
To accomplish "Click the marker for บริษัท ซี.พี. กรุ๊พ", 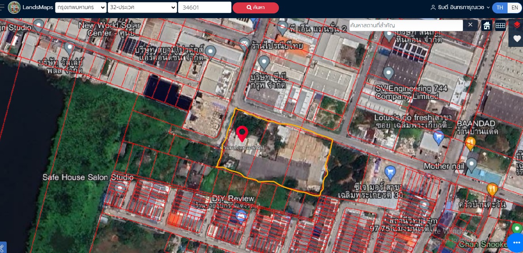I will coord(264,62).
